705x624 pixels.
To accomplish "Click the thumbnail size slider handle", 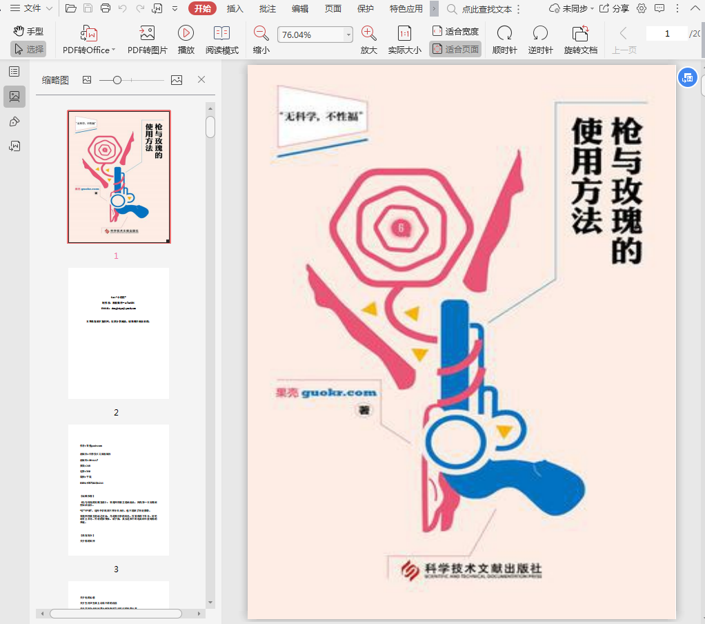I will [x=117, y=80].
